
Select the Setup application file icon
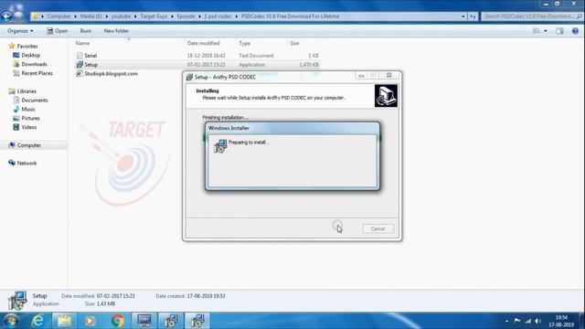(x=80, y=65)
